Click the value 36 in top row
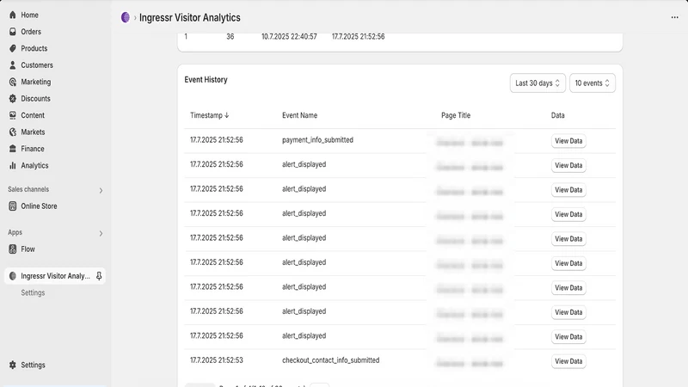This screenshot has width=688, height=387. (x=230, y=36)
